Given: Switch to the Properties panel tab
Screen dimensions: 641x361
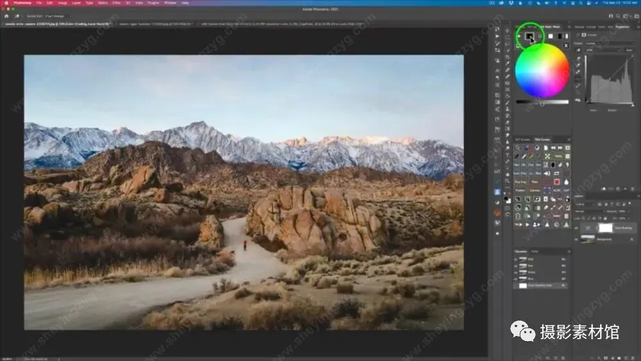Looking at the screenshot, I should click(x=622, y=26).
